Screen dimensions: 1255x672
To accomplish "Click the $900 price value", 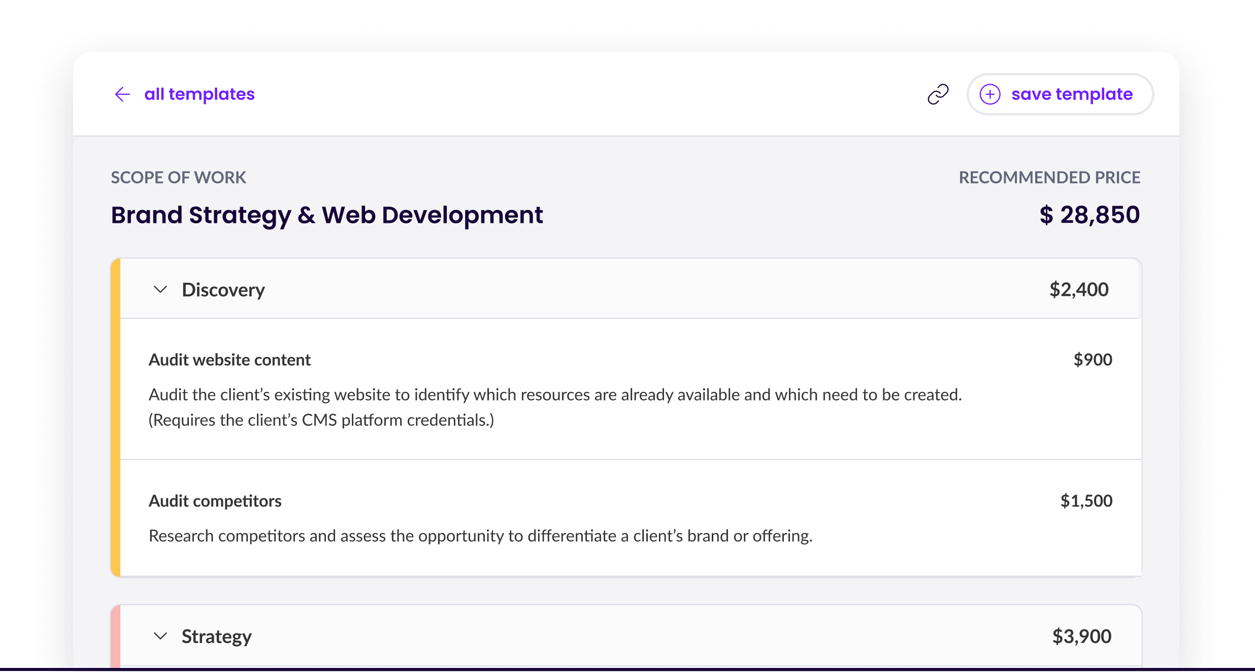I will [x=1093, y=360].
